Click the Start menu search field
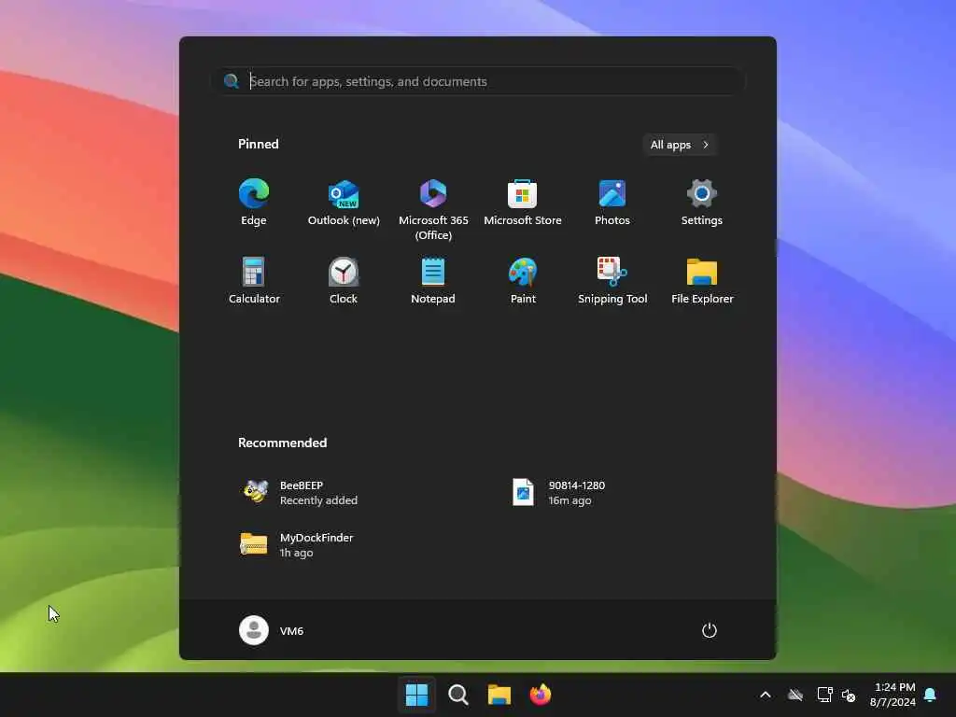Screen dimensions: 956x717 (x=479, y=81)
